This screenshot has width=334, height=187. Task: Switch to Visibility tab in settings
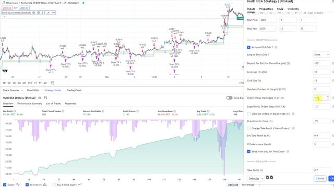click(293, 9)
